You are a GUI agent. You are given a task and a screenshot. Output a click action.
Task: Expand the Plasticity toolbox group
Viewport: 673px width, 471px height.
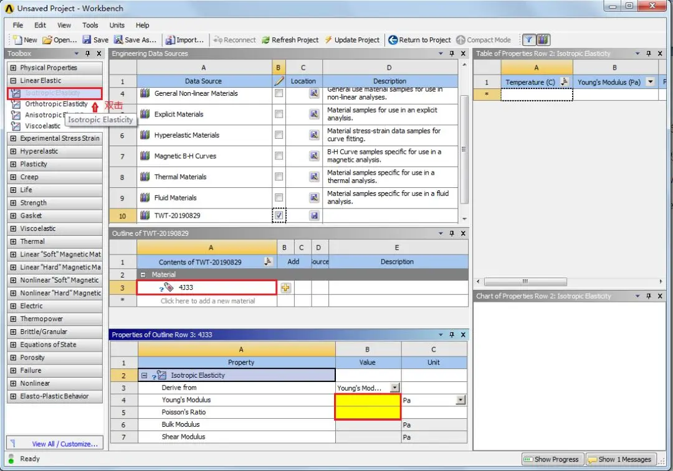(13, 164)
